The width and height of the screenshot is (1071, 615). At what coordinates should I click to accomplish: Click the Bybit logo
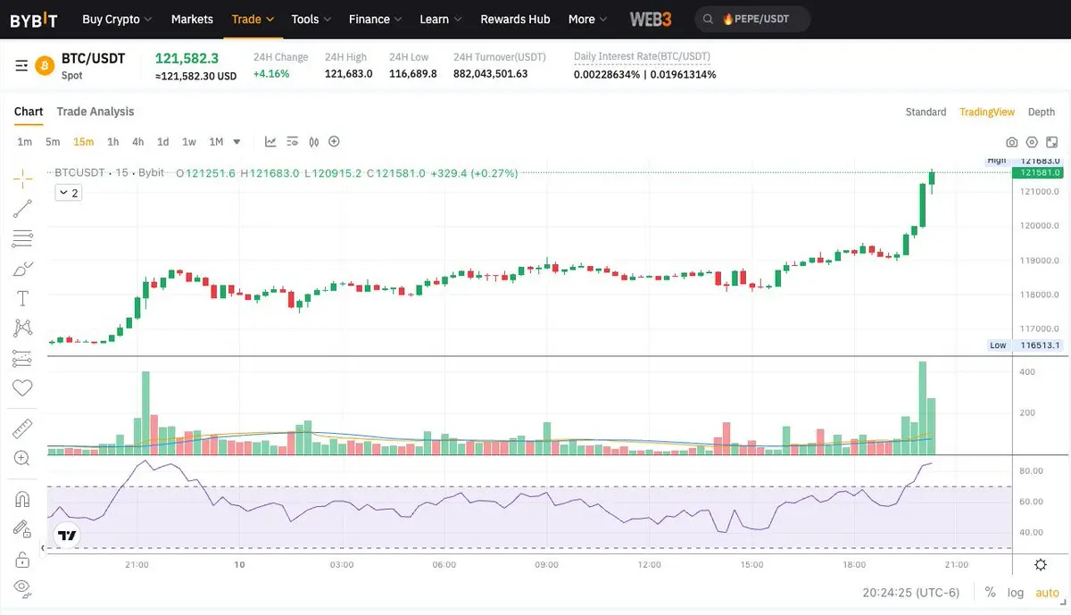(34, 19)
